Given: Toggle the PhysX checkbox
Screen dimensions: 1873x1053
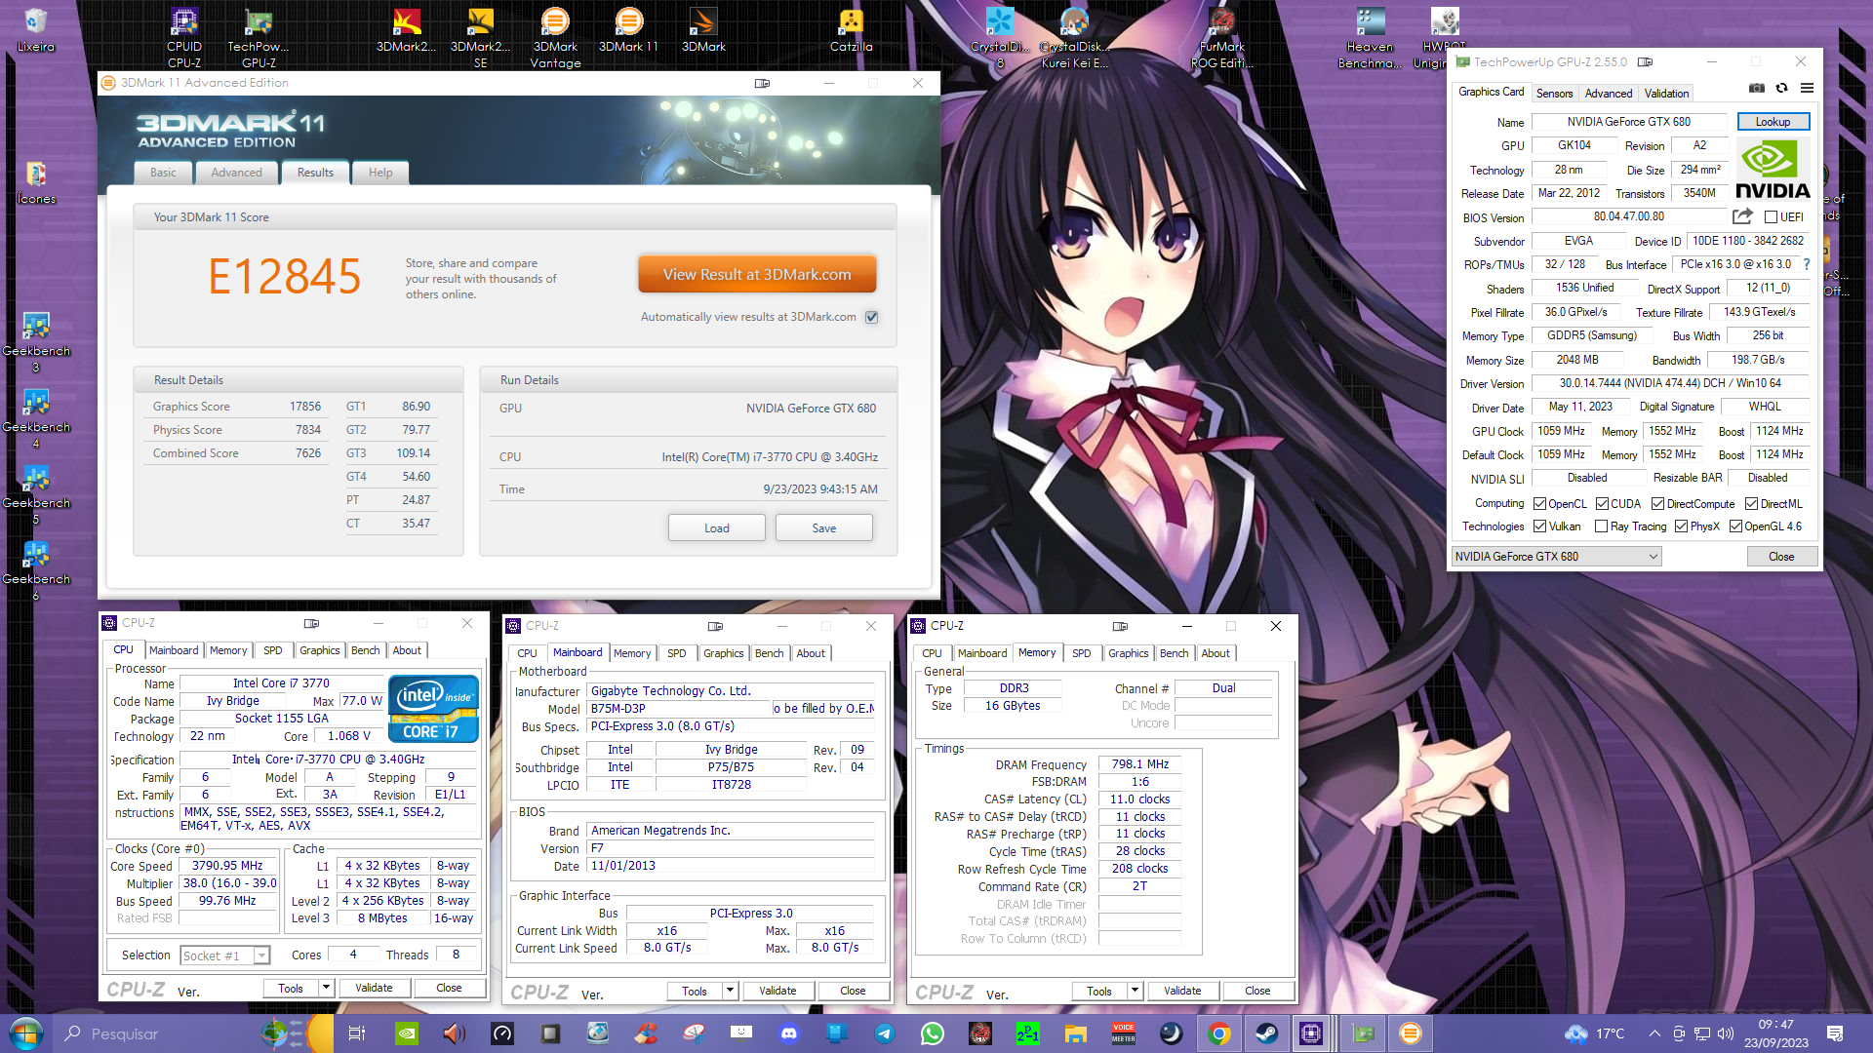Looking at the screenshot, I should click(1682, 526).
